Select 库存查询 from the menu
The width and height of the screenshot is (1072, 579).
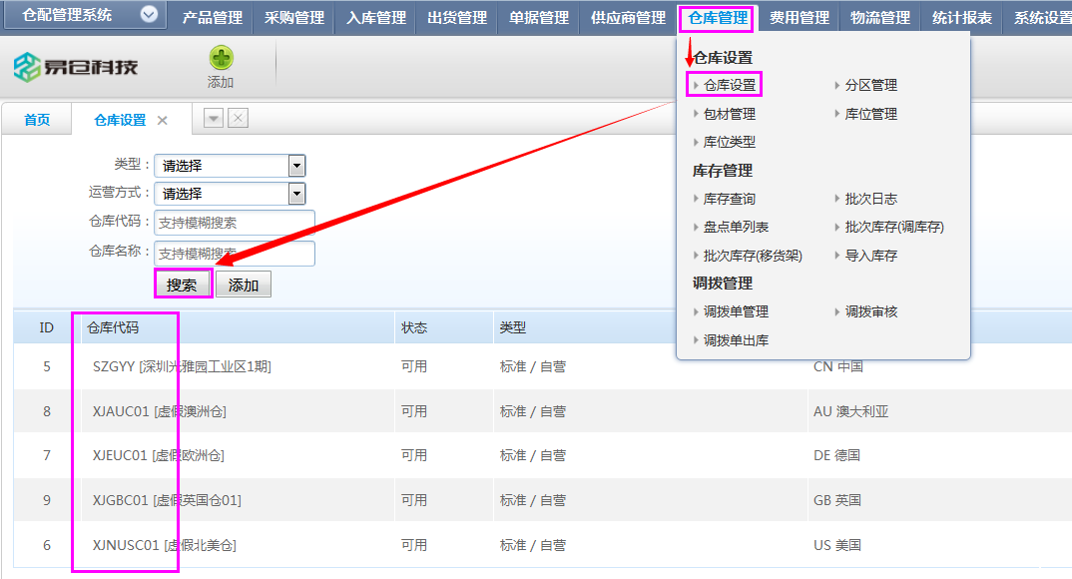(731, 198)
